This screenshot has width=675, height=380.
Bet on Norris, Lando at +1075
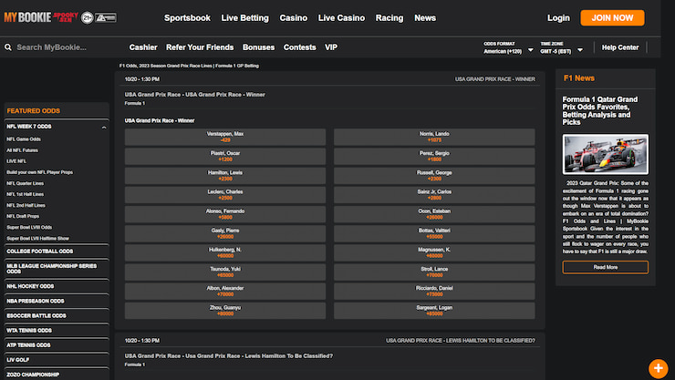point(434,137)
